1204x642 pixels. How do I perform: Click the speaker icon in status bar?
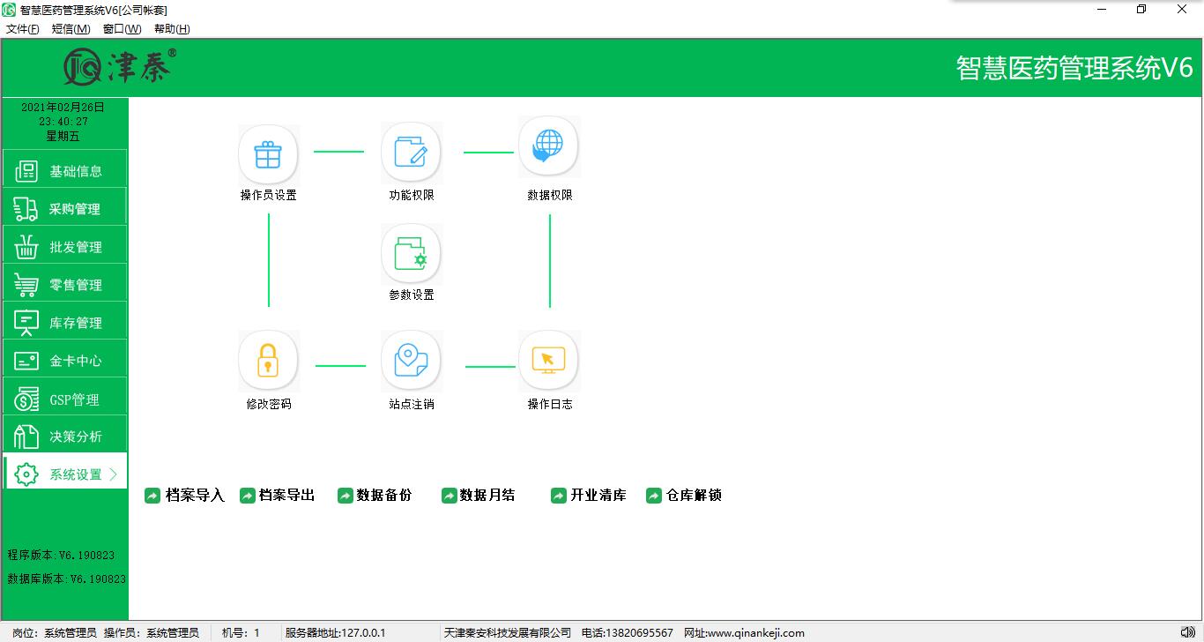pyautogui.click(x=1187, y=632)
